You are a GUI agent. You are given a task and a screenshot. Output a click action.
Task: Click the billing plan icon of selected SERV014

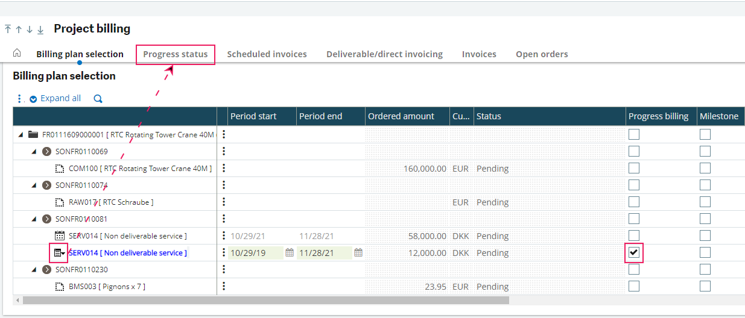[x=59, y=253]
